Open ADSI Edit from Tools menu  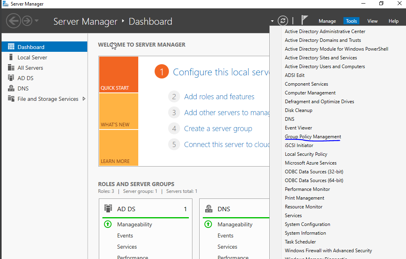pyautogui.click(x=295, y=75)
